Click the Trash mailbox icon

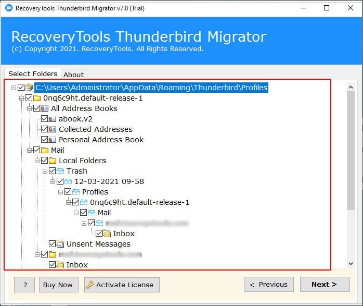coord(60,171)
